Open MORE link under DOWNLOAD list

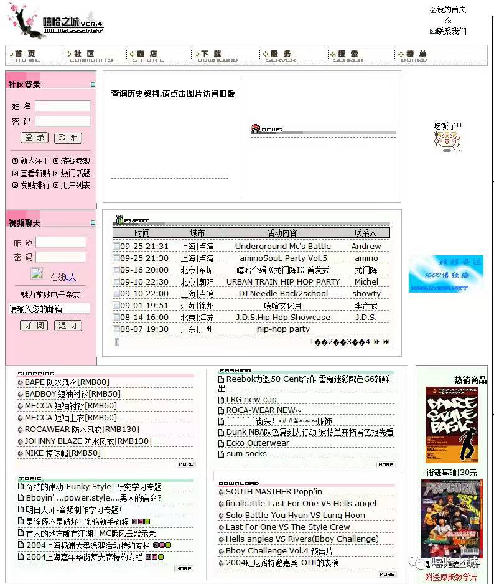coord(387,574)
